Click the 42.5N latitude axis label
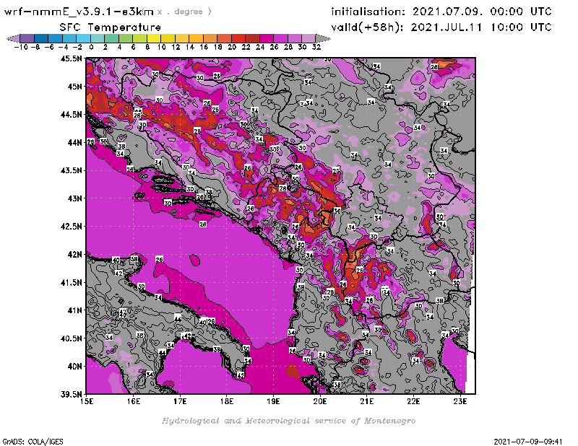 (71, 227)
